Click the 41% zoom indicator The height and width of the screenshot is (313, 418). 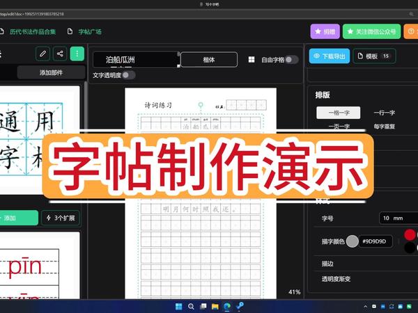pyautogui.click(x=294, y=292)
